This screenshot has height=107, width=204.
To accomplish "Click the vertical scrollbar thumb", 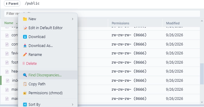I will coord(202,74).
